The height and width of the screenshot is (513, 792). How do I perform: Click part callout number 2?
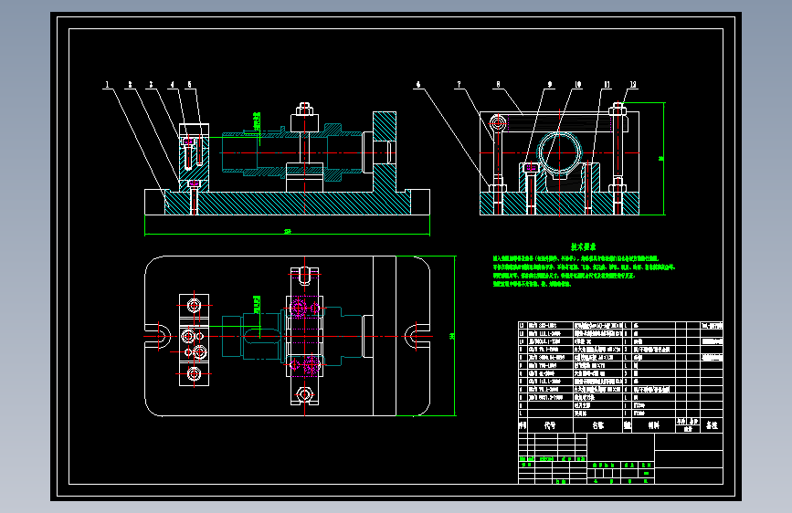click(130, 84)
